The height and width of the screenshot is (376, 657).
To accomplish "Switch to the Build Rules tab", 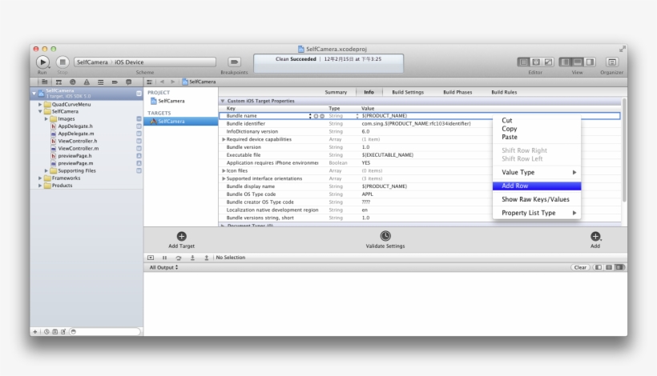I will pos(504,93).
